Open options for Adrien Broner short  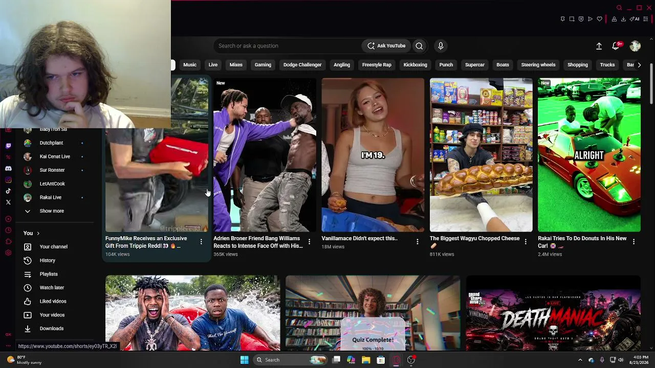coord(309,242)
